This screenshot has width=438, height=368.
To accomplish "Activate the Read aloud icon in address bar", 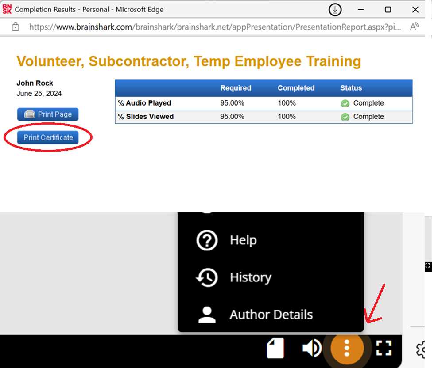I will (414, 27).
